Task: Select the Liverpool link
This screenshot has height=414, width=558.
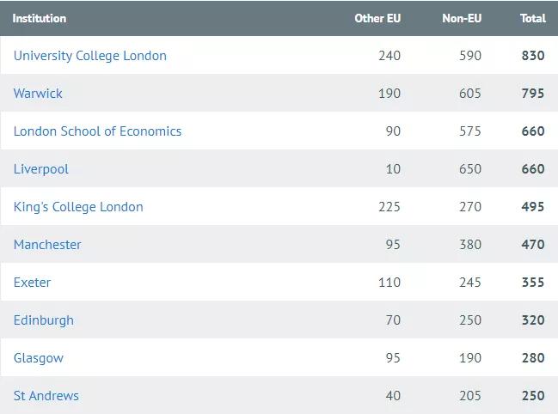Action: [x=41, y=169]
